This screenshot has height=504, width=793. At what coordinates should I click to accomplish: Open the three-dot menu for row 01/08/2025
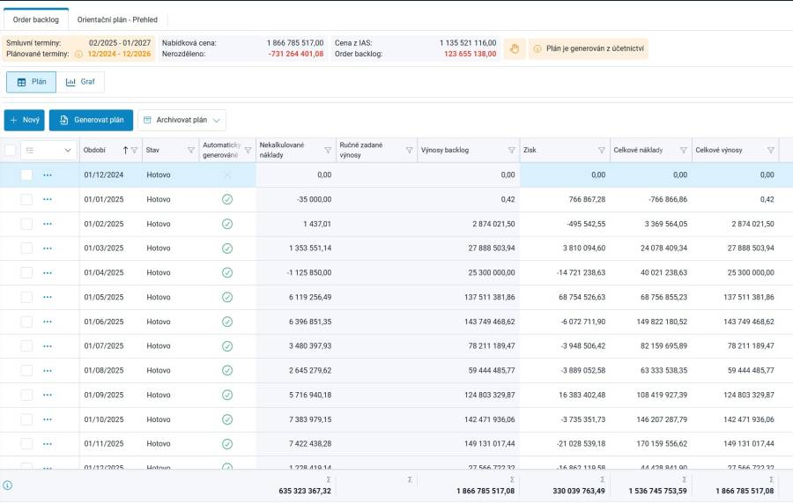tap(48, 371)
